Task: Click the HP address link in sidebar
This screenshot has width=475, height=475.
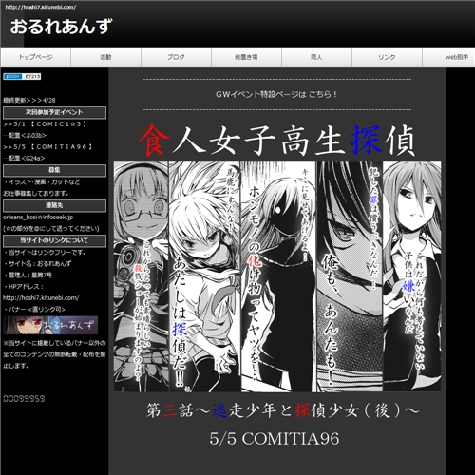Action: click(x=41, y=298)
